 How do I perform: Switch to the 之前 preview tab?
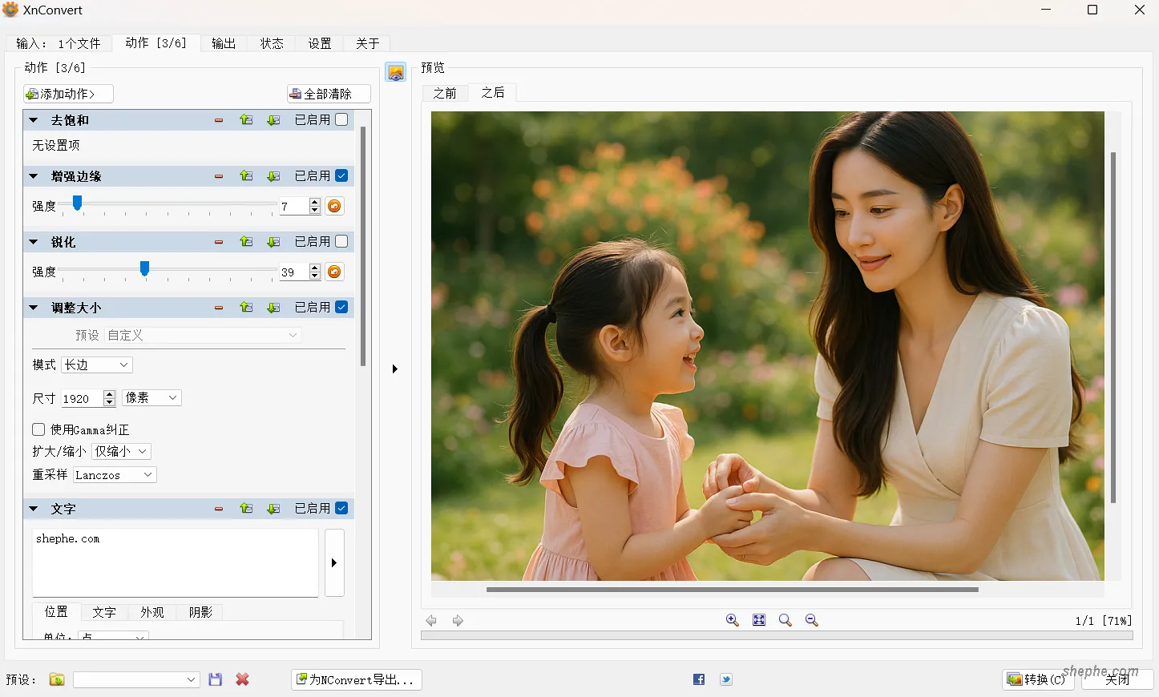tap(445, 93)
